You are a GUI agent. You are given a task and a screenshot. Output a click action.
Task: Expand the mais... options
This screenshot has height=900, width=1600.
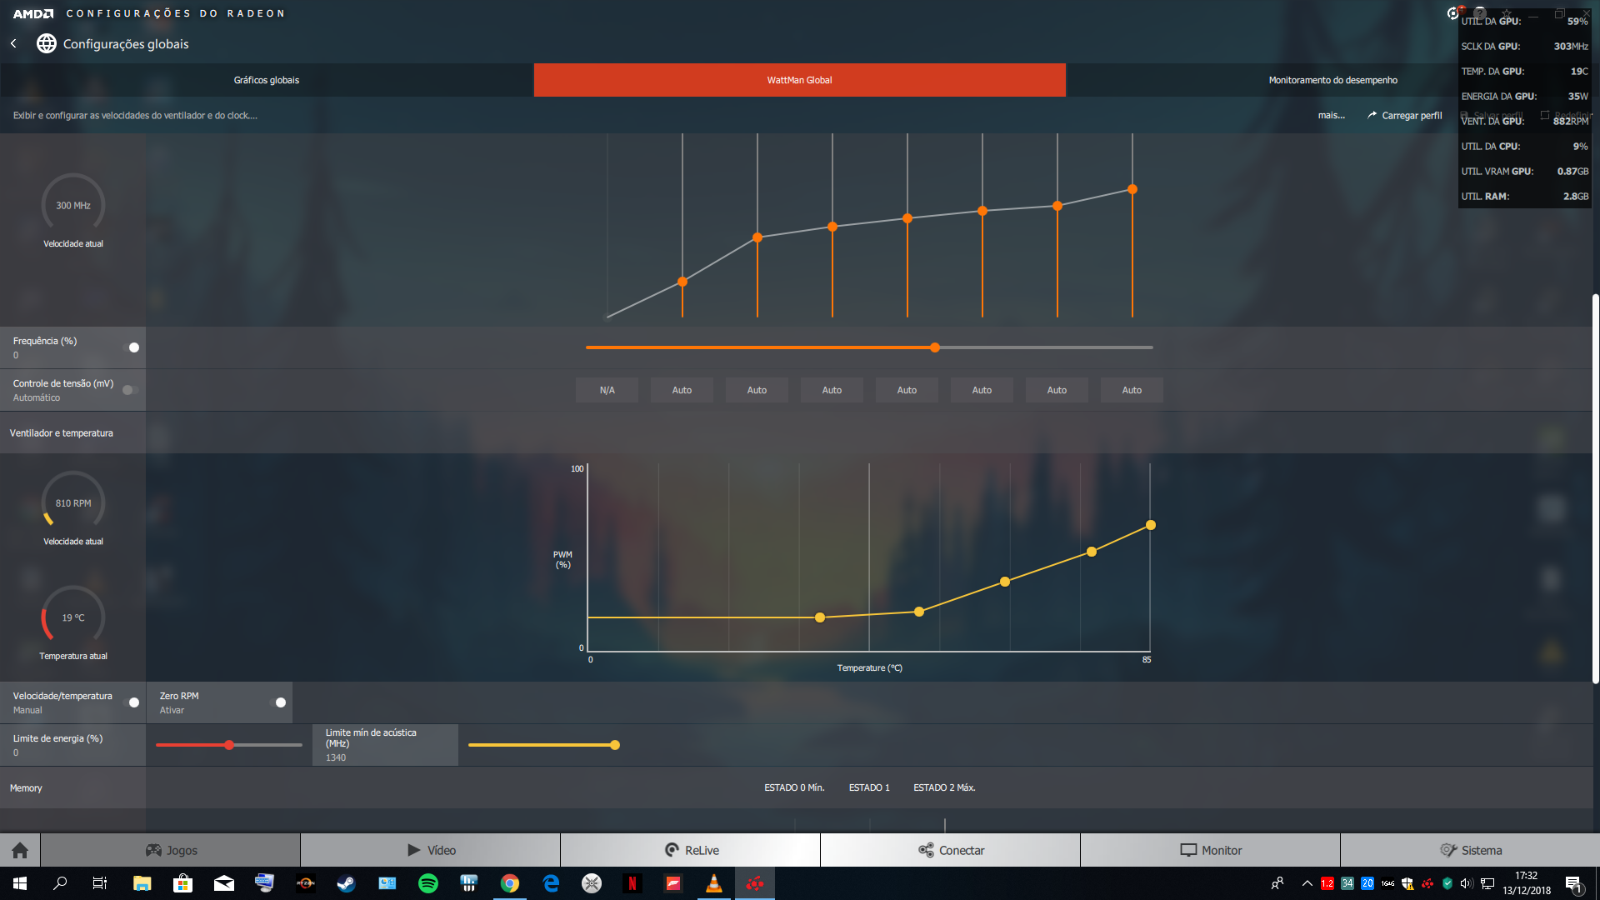1331,115
